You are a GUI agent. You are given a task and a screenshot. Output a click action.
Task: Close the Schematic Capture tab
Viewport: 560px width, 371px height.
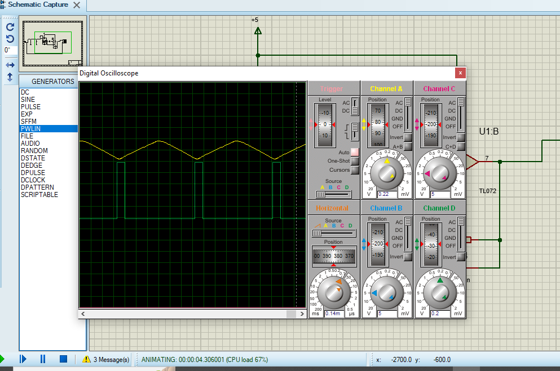click(77, 5)
